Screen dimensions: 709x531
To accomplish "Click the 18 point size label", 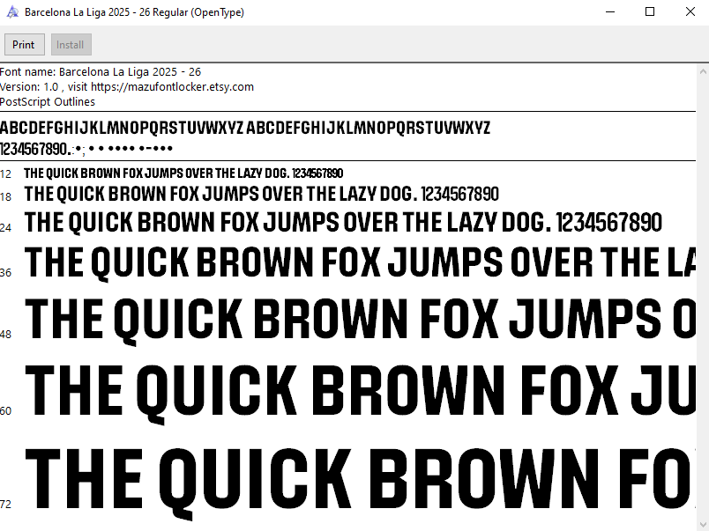I will (x=6, y=197).
